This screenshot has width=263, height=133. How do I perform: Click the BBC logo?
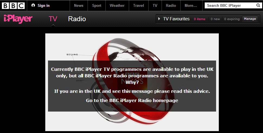pos(13,5)
